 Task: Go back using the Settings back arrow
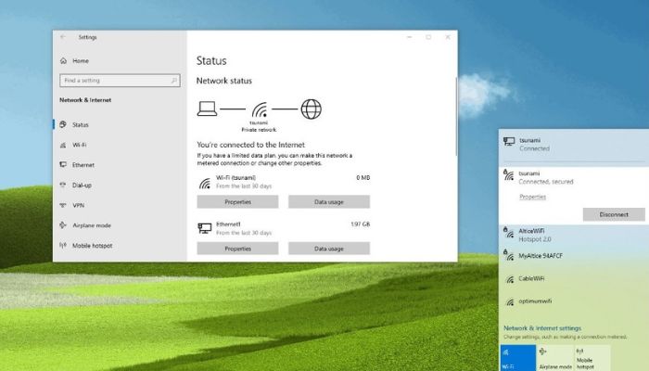coord(63,37)
